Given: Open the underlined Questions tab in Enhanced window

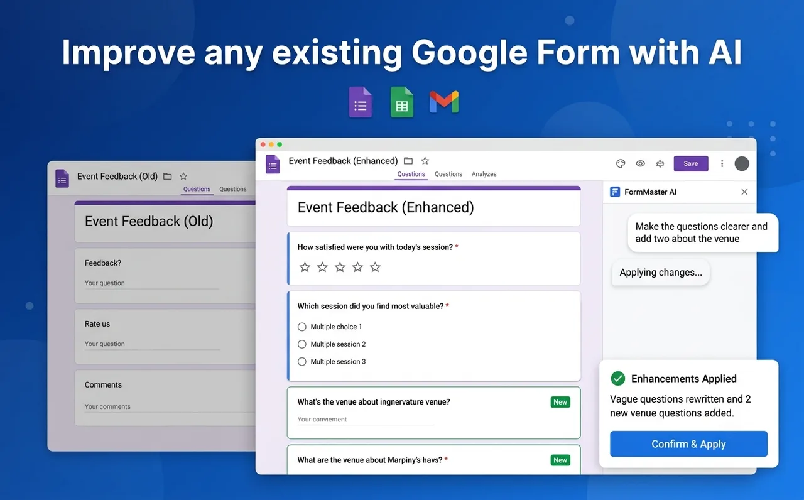Looking at the screenshot, I should point(411,174).
